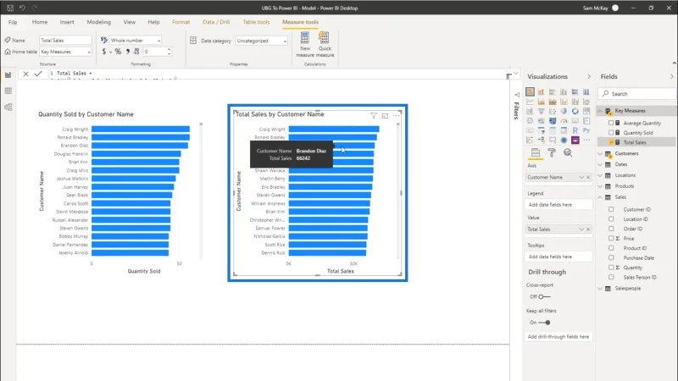Choose the funnel chart visualization

coord(541,111)
